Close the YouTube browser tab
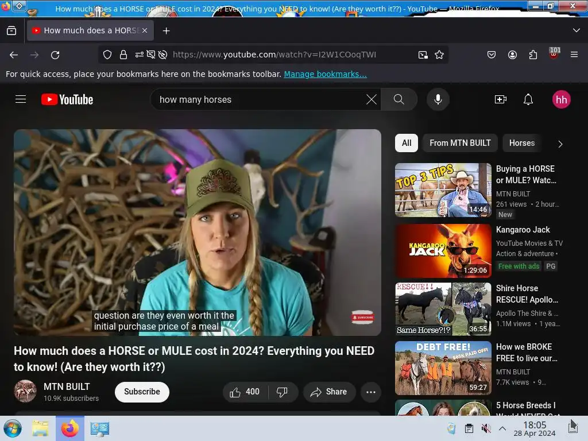This screenshot has width=588, height=441. coord(145,30)
